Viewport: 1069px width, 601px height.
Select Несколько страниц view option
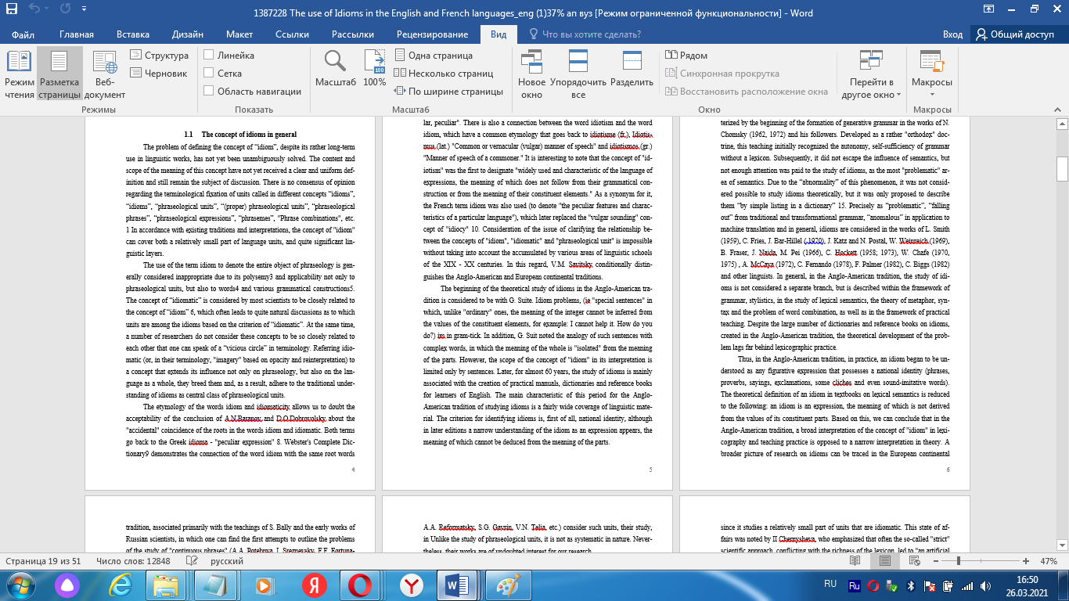pos(450,74)
